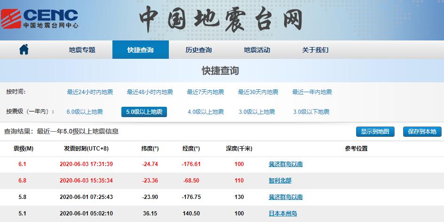Viewport: 444px width, 222px height.
Task: Show 最近7天内地震
Action: 205,92
